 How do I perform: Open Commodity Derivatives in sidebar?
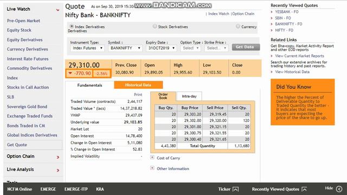(x=29, y=68)
